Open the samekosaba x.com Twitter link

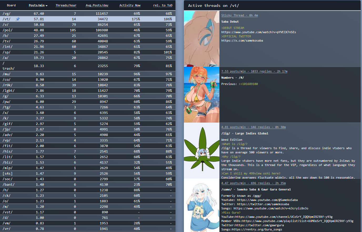pos(242,41)
